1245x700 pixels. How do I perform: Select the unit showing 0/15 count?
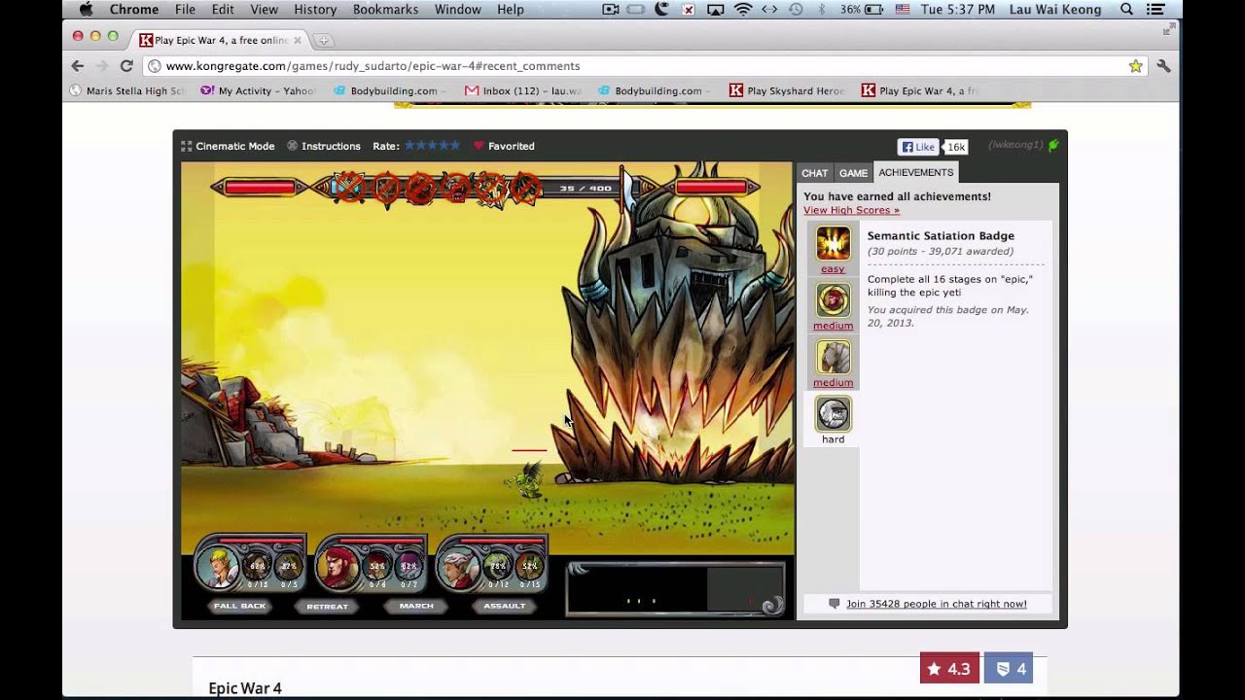530,566
